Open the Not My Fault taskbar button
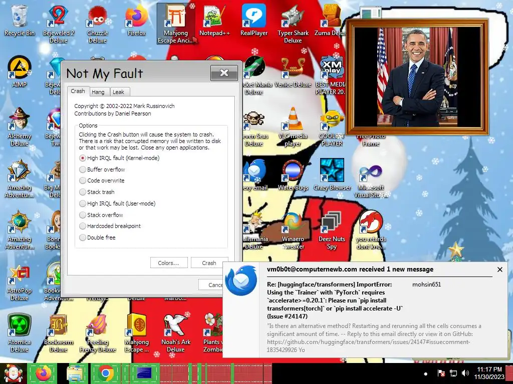513x384 pixels. [144, 373]
